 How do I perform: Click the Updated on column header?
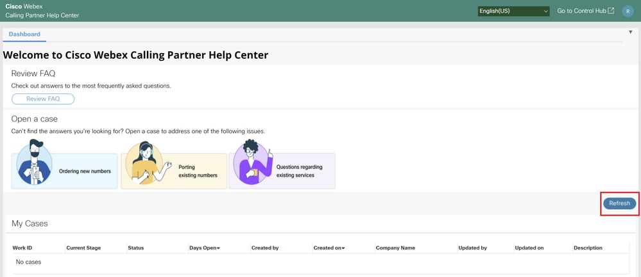coord(529,248)
